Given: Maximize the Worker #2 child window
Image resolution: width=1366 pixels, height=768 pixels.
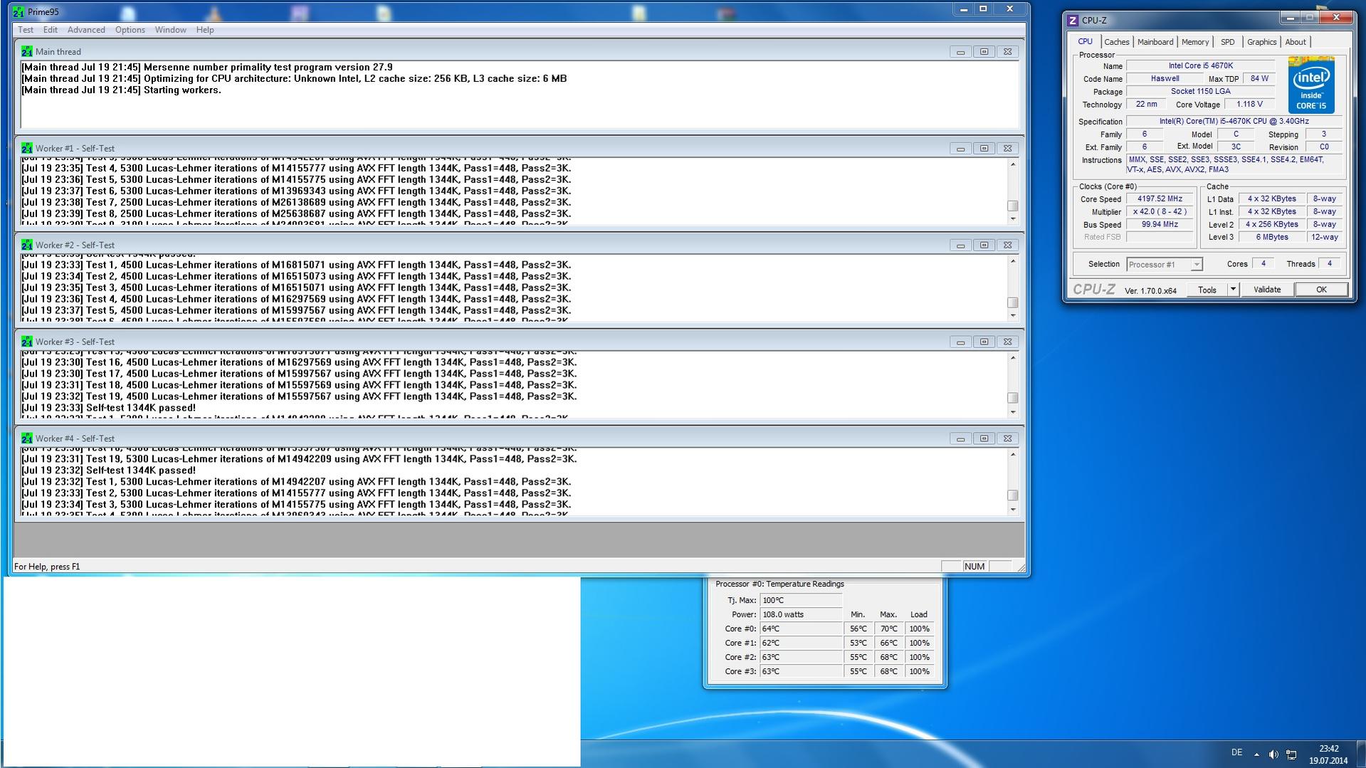Looking at the screenshot, I should tap(984, 246).
